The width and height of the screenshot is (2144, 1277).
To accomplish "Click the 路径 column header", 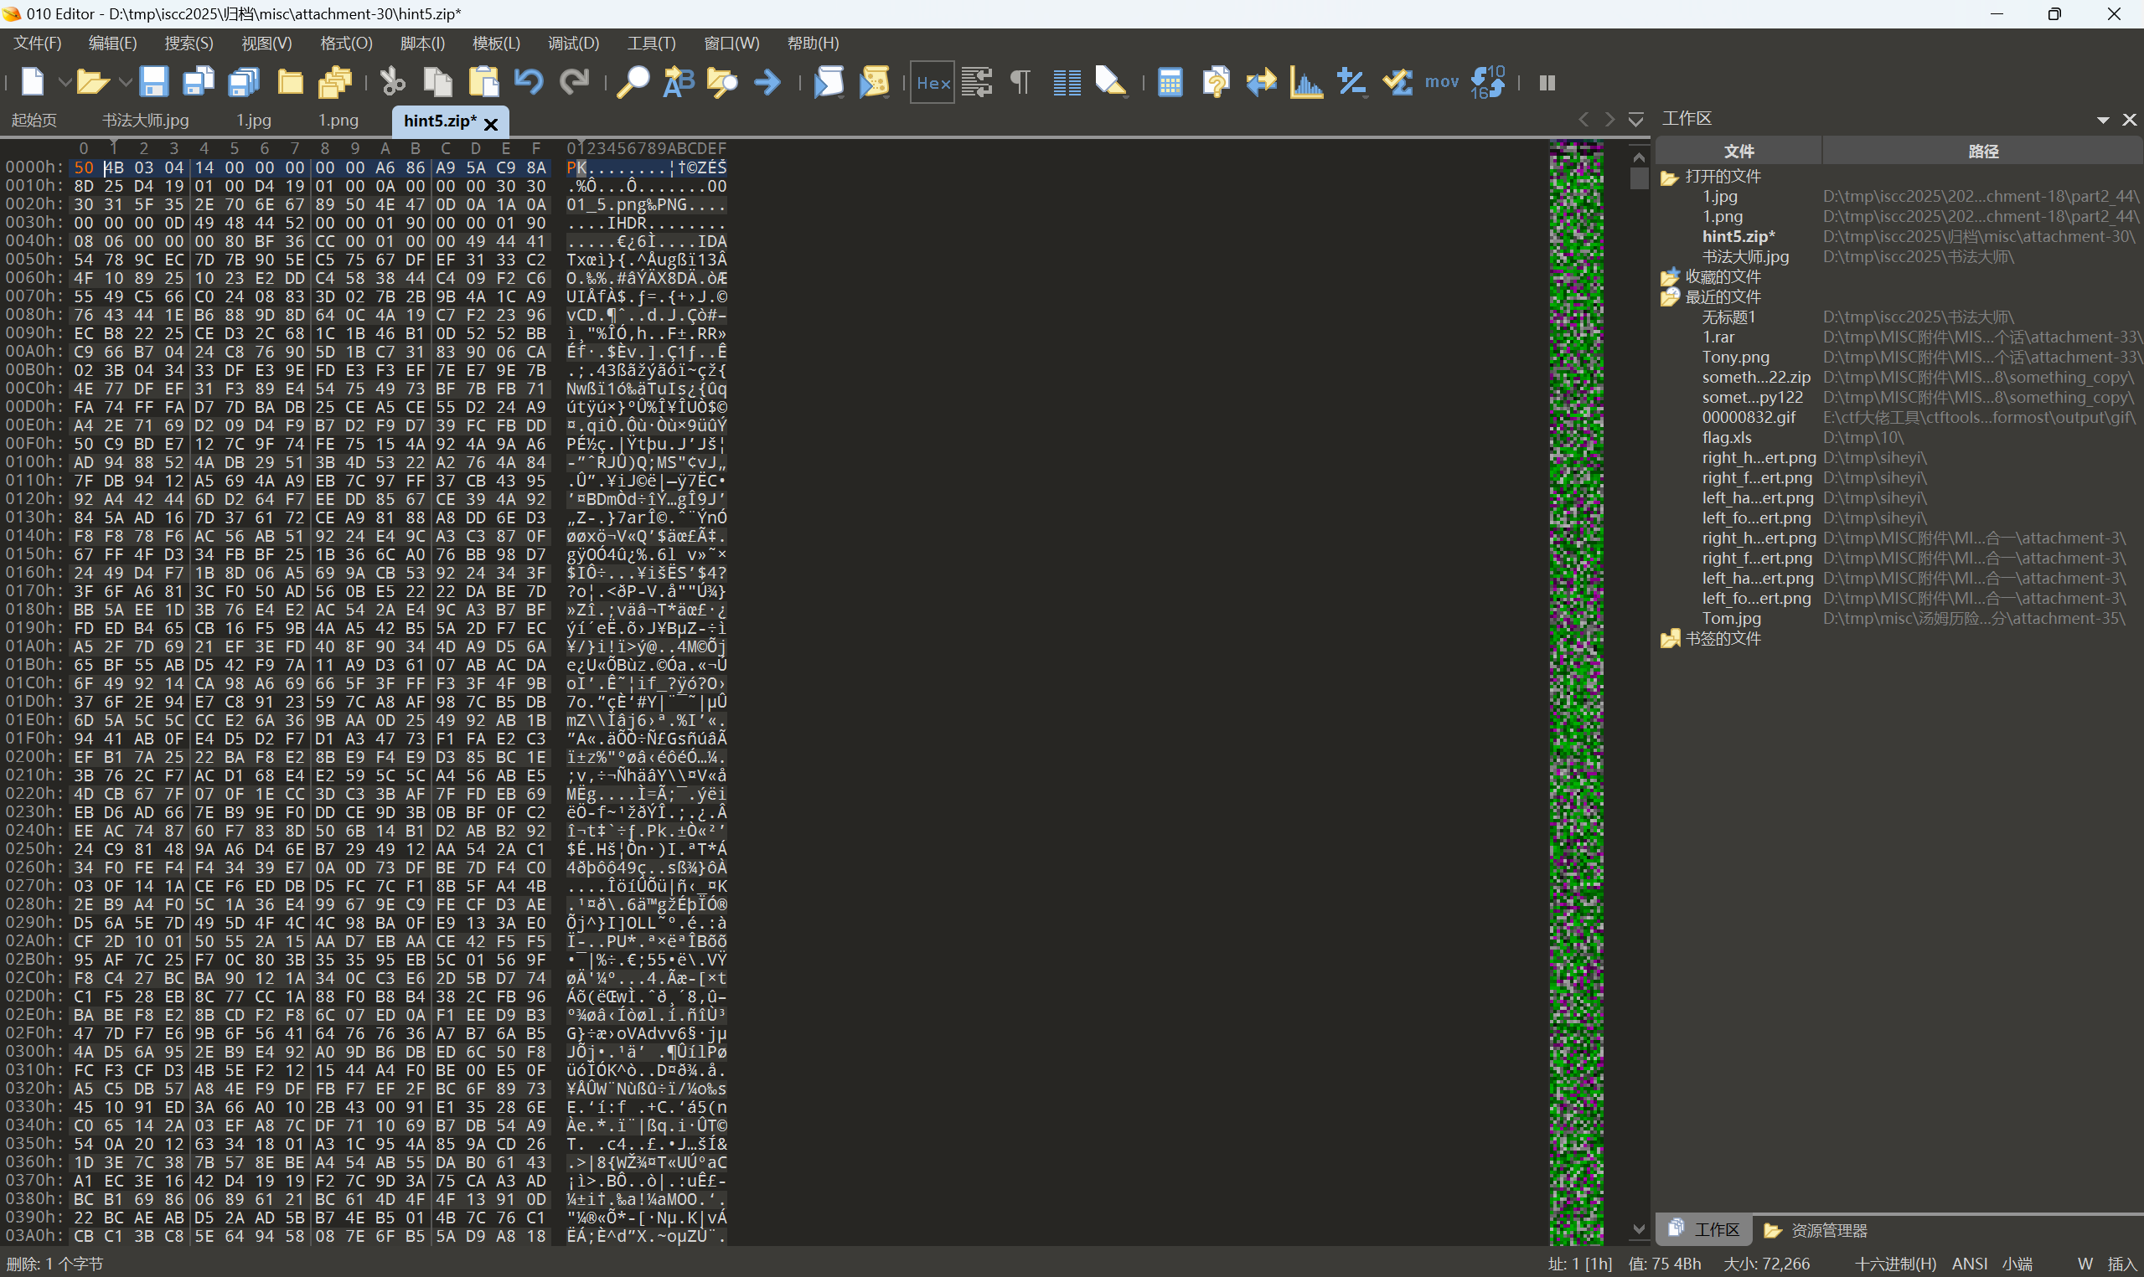I will [1982, 152].
